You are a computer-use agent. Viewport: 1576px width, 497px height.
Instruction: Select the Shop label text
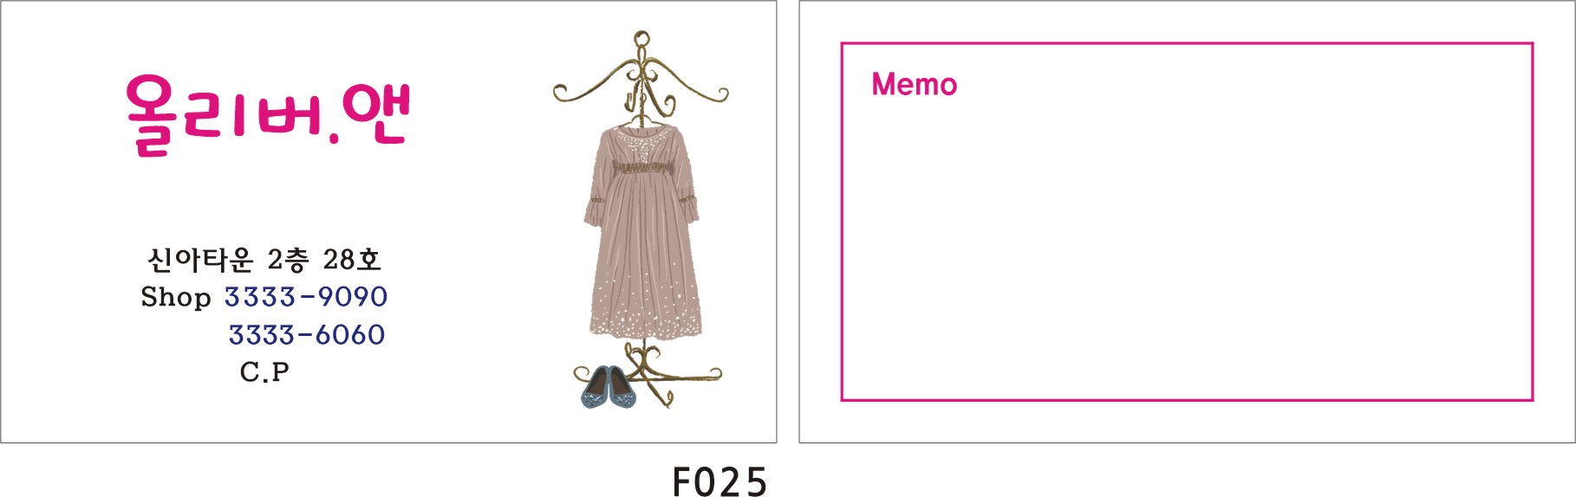tap(176, 297)
